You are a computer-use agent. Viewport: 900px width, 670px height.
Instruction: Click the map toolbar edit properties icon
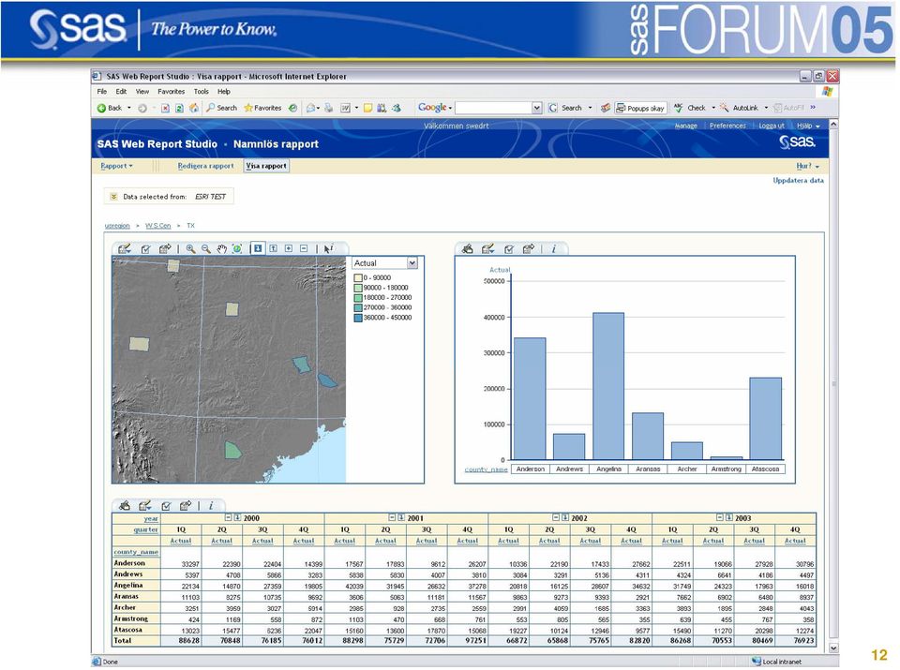[125, 249]
